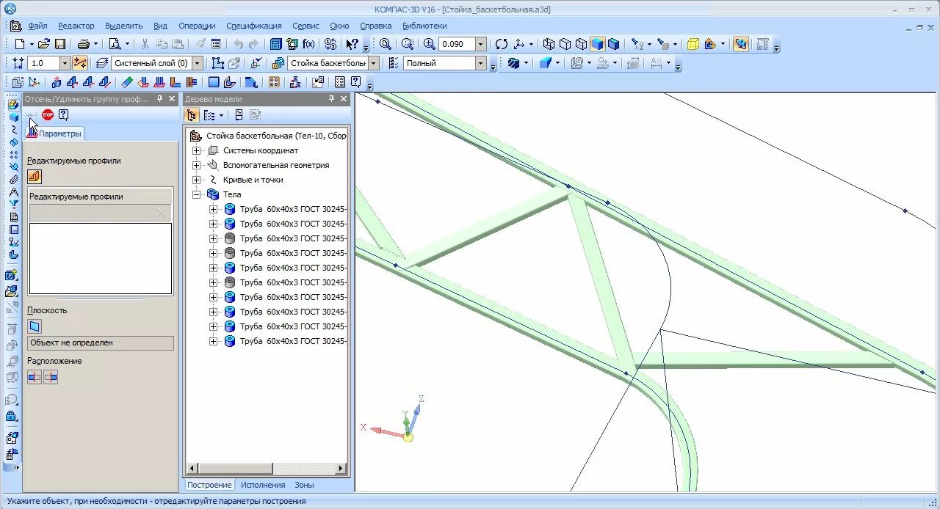Screen dimensions: 940x509
Task: Select the Параметры tab
Action: coord(55,133)
